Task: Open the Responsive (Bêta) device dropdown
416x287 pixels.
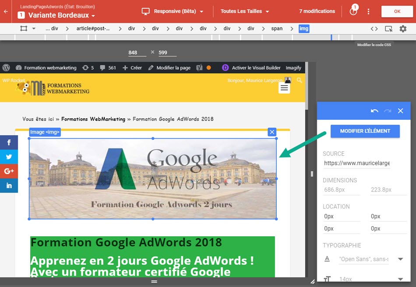Action: (x=173, y=11)
